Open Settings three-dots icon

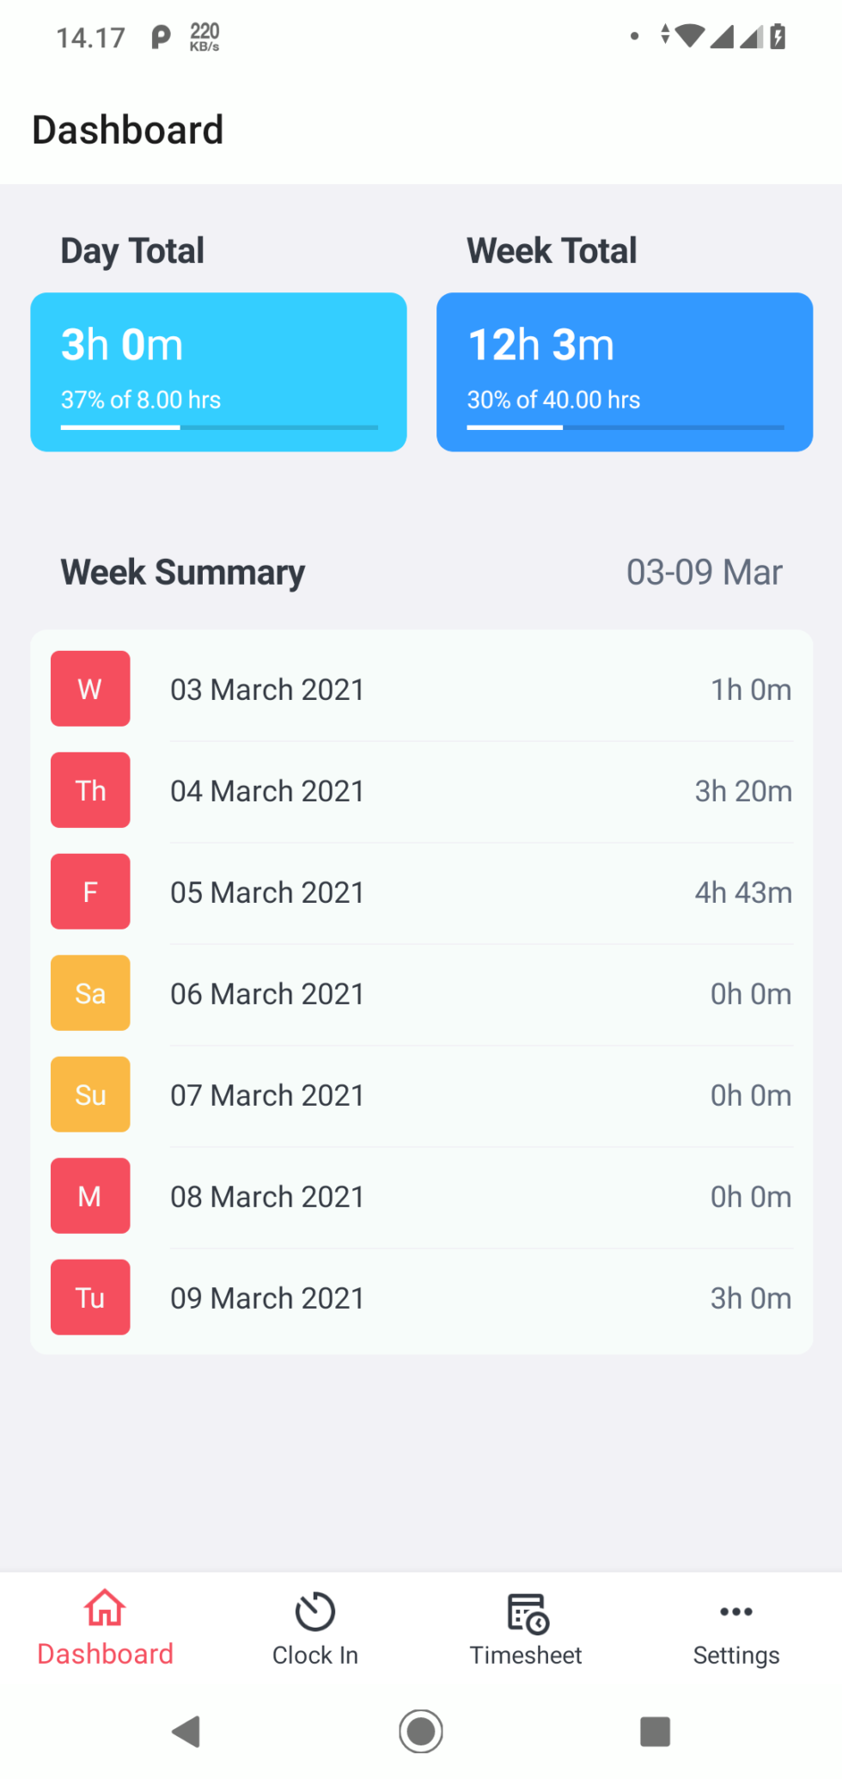coord(736,1611)
